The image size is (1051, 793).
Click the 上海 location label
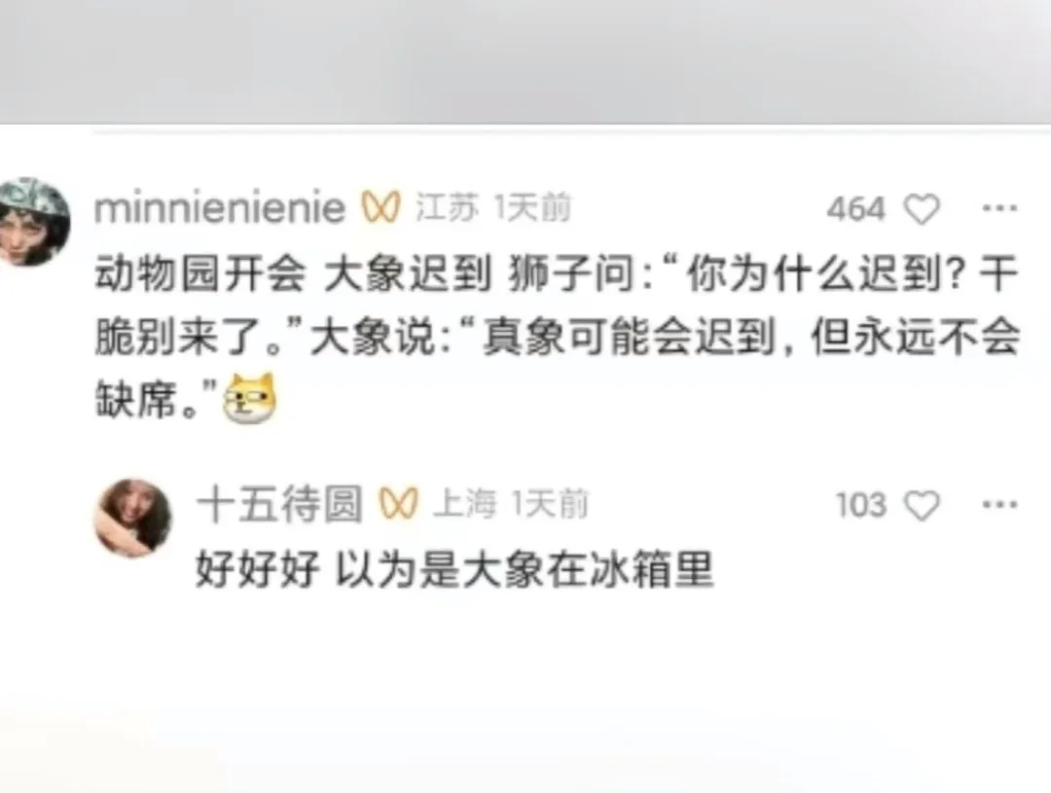pyautogui.click(x=464, y=503)
